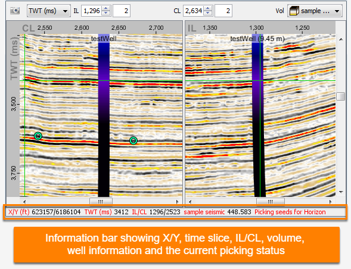Click the CL value field 2,634
The image size is (351, 269).
pyautogui.click(x=194, y=11)
